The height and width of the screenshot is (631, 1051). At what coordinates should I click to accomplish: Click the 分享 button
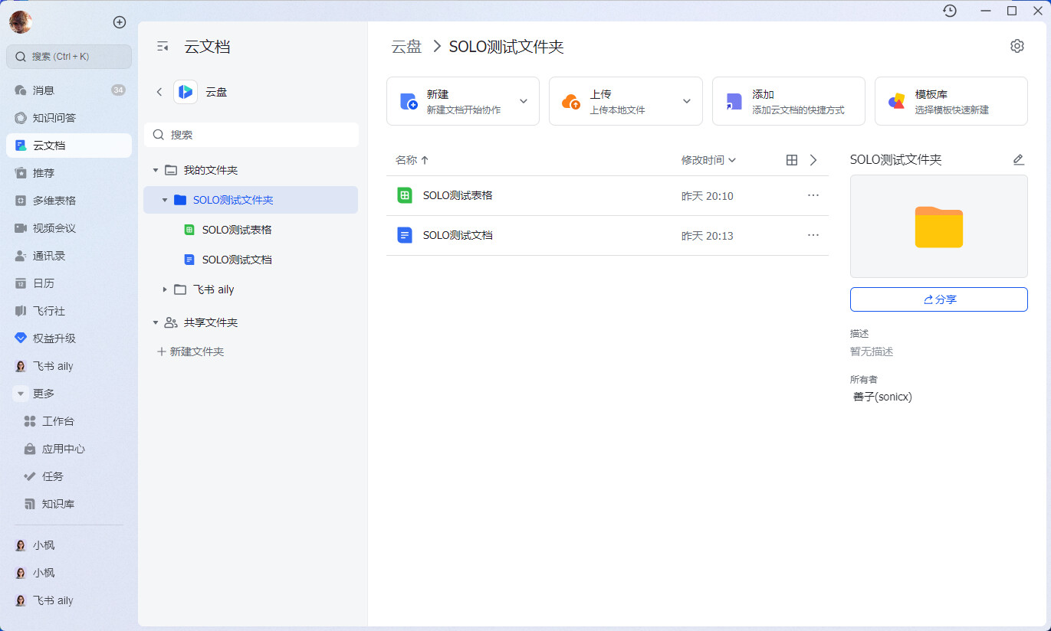point(939,299)
